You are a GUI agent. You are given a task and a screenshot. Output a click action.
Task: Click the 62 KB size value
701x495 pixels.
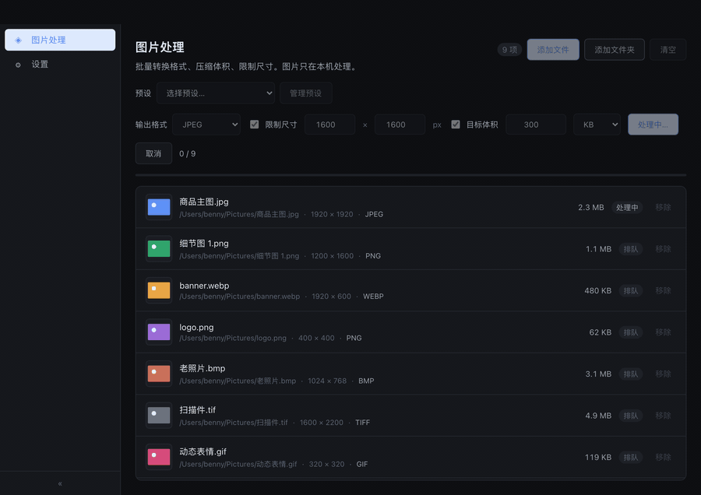[600, 332]
